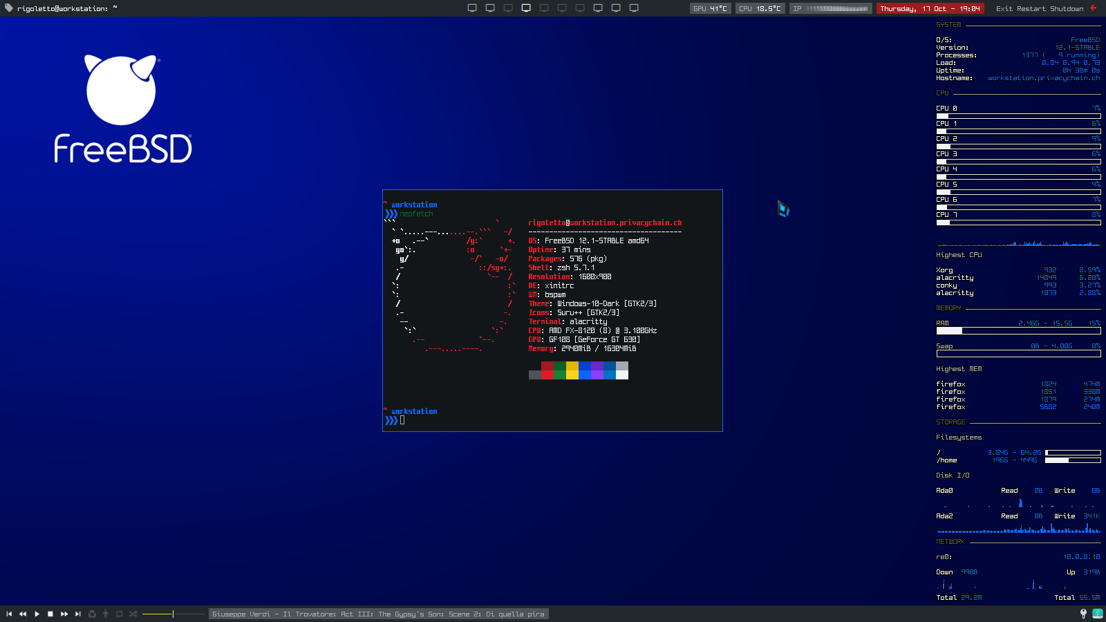Switch to the last workspace icon
The image size is (1106, 622).
(x=634, y=8)
